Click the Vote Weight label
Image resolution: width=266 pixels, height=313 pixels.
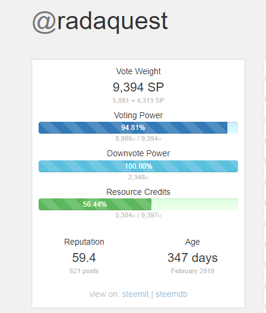(138, 71)
